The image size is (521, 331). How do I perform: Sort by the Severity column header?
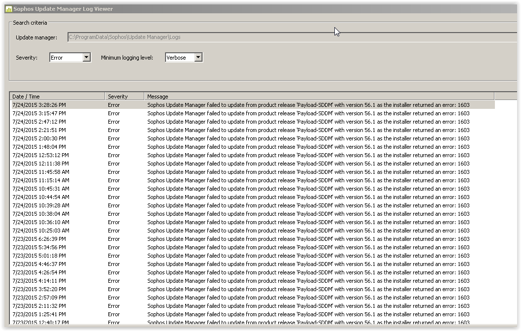click(x=125, y=97)
